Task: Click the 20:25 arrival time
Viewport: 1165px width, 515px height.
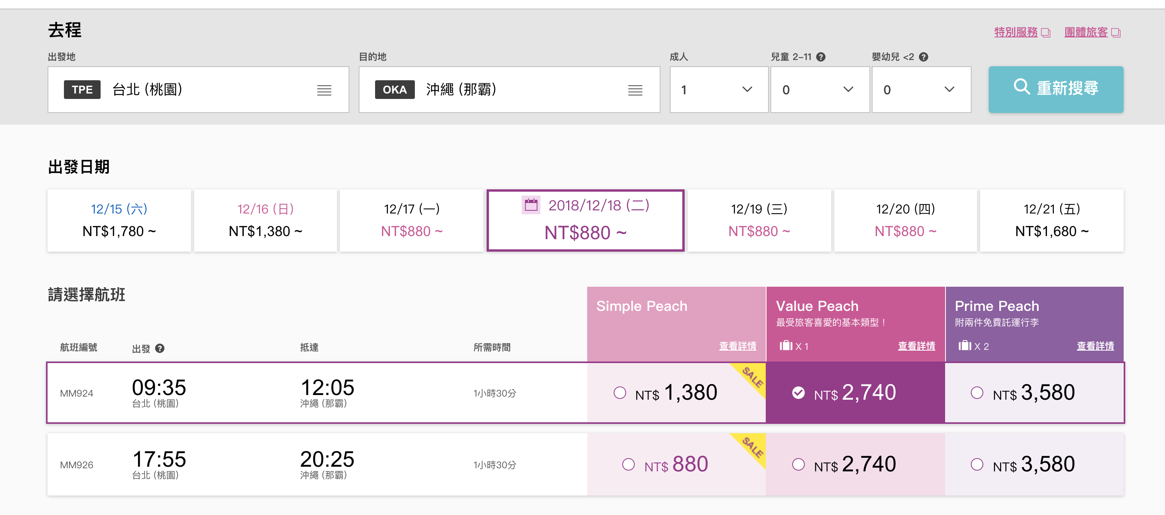Action: [327, 459]
